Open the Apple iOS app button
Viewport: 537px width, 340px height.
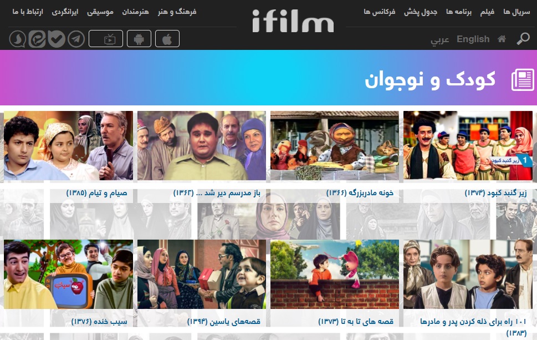(x=167, y=38)
